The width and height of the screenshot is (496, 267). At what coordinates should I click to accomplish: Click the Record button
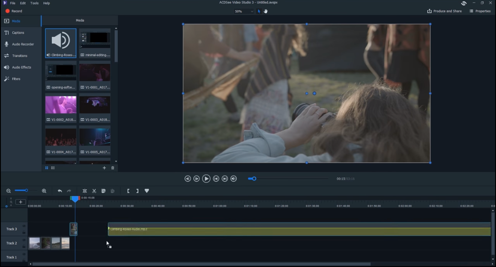coord(14,11)
